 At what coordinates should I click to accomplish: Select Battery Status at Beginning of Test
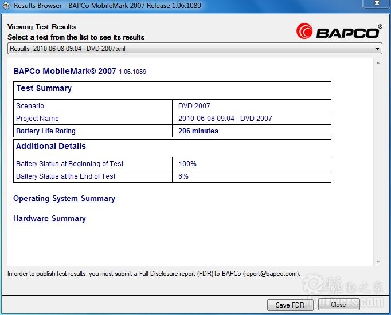pyautogui.click(x=70, y=164)
